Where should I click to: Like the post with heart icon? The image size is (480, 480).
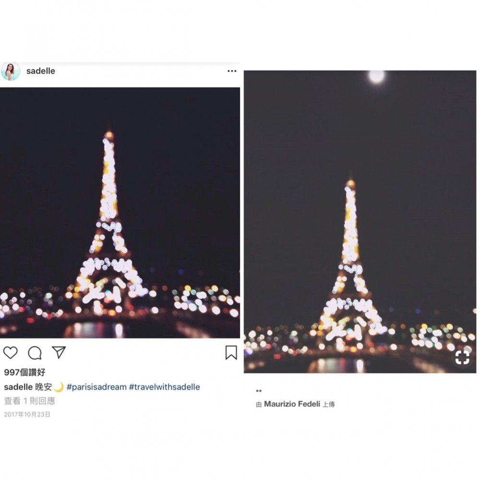[11, 353]
